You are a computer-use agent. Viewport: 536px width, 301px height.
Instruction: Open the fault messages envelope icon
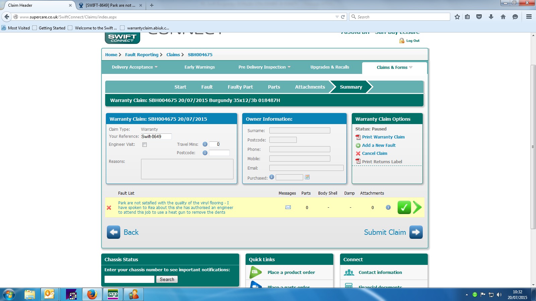click(288, 207)
